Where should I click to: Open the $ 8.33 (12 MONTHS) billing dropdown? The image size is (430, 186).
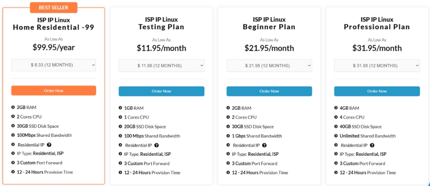coord(54,65)
